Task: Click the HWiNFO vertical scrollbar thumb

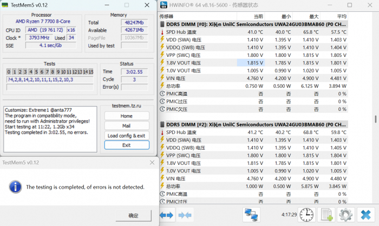Action: tap(375, 119)
